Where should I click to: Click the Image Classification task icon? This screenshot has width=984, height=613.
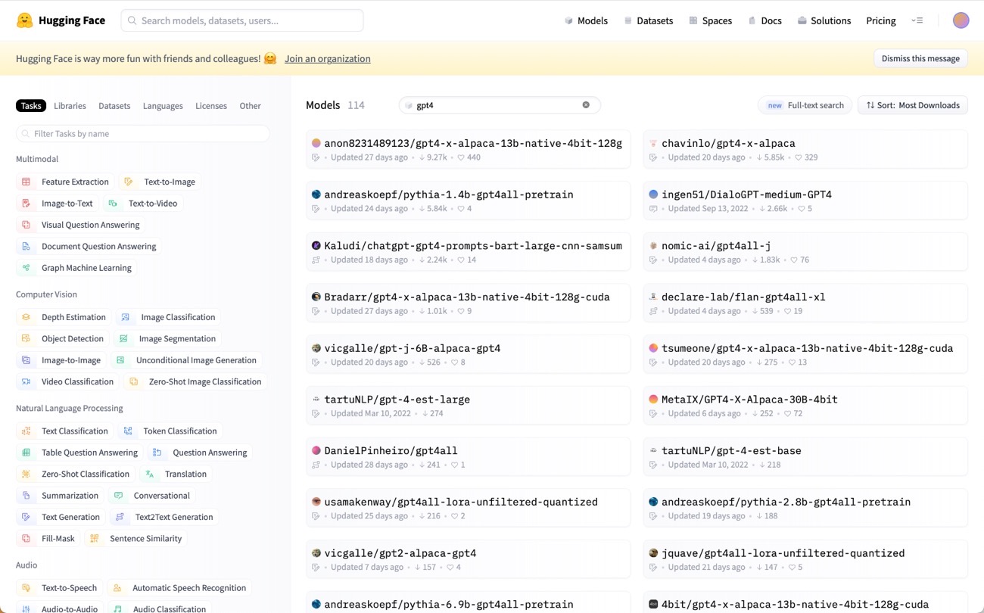[126, 317]
